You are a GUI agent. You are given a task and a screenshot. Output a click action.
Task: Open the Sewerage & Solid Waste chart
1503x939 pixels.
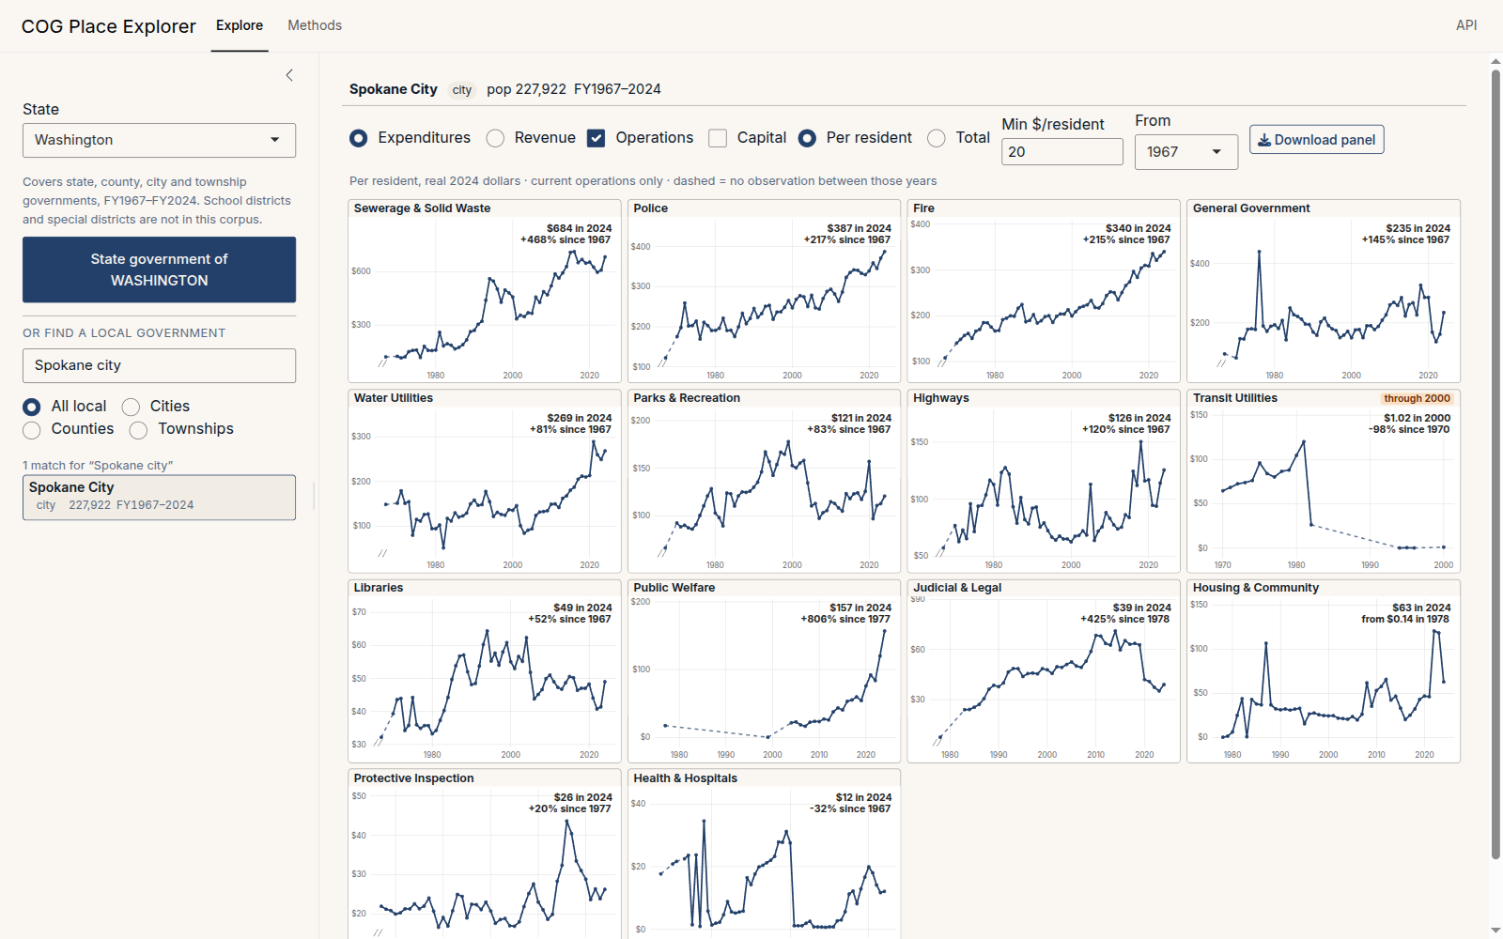point(485,291)
